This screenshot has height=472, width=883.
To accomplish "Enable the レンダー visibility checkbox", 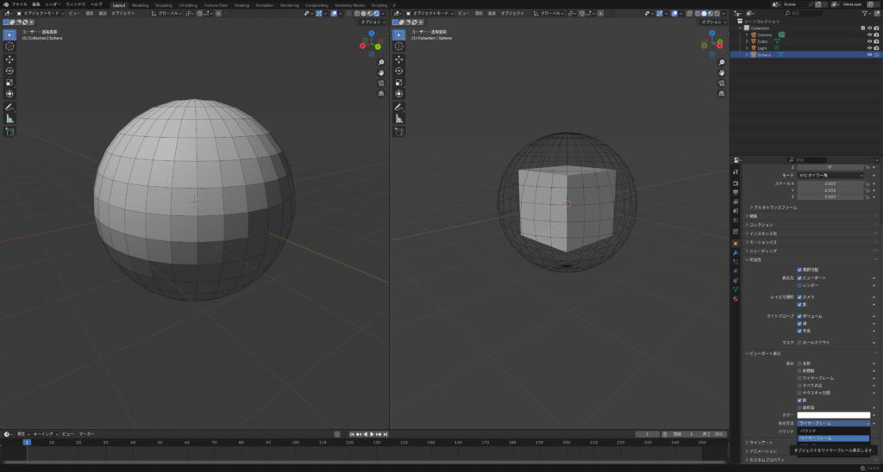I will point(799,285).
